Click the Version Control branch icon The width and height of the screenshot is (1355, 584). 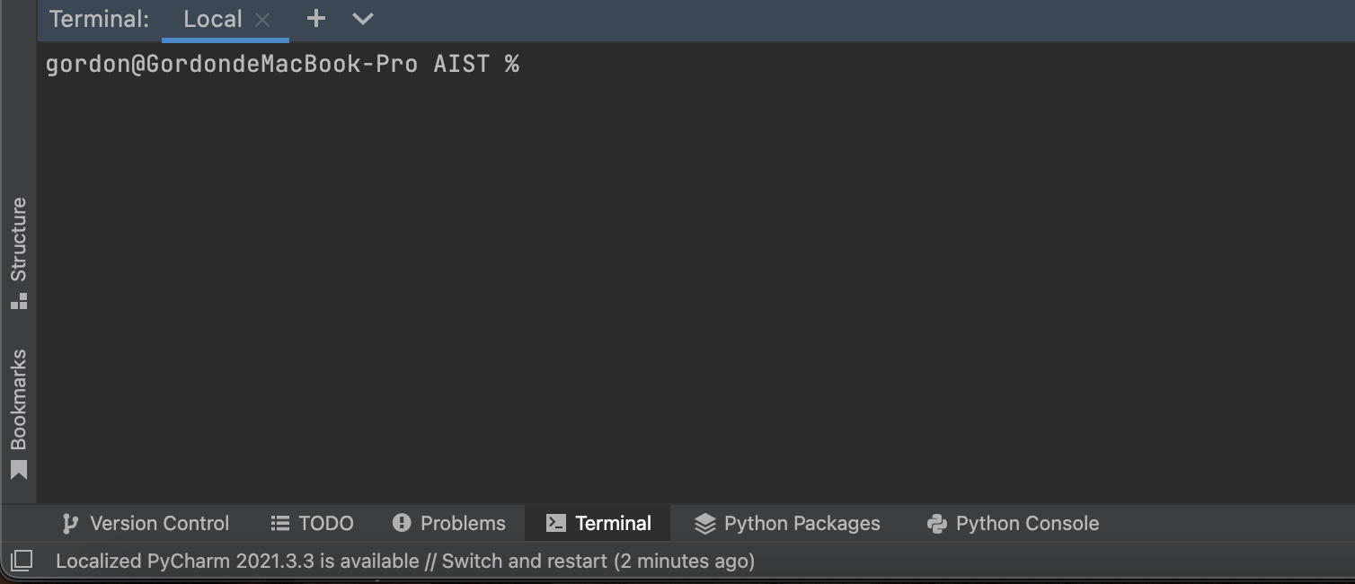click(69, 523)
